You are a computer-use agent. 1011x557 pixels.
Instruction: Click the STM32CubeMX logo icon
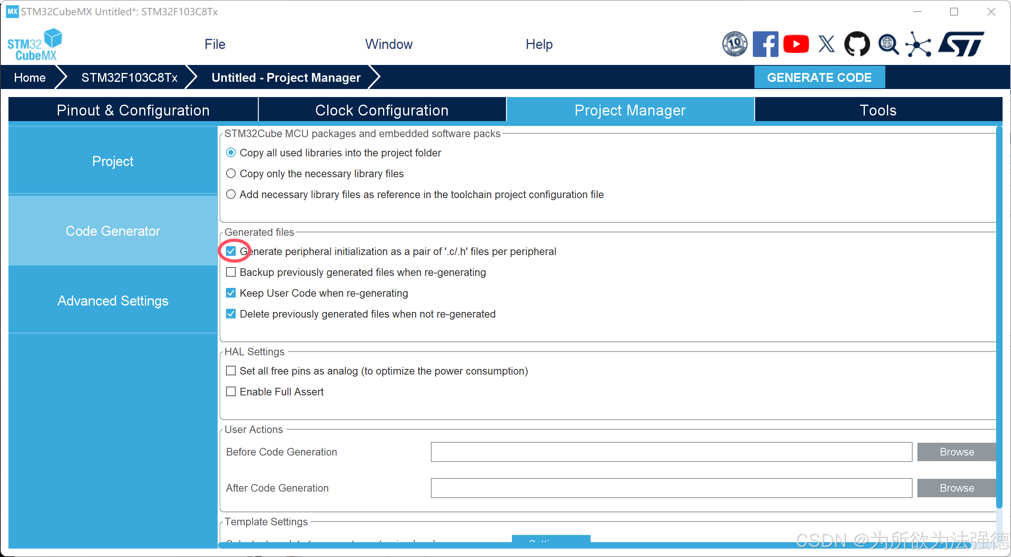(x=35, y=45)
